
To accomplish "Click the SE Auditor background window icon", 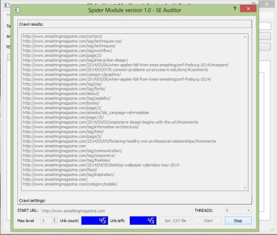I will click(x=7, y=5).
